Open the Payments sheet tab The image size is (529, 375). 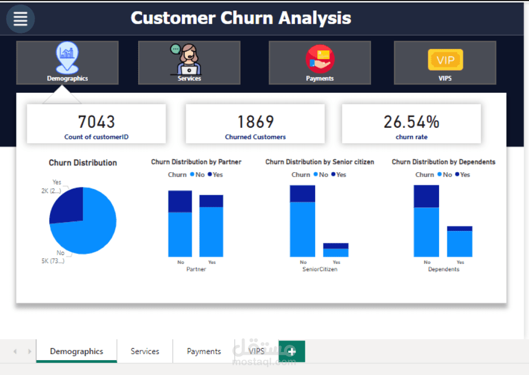(x=203, y=351)
